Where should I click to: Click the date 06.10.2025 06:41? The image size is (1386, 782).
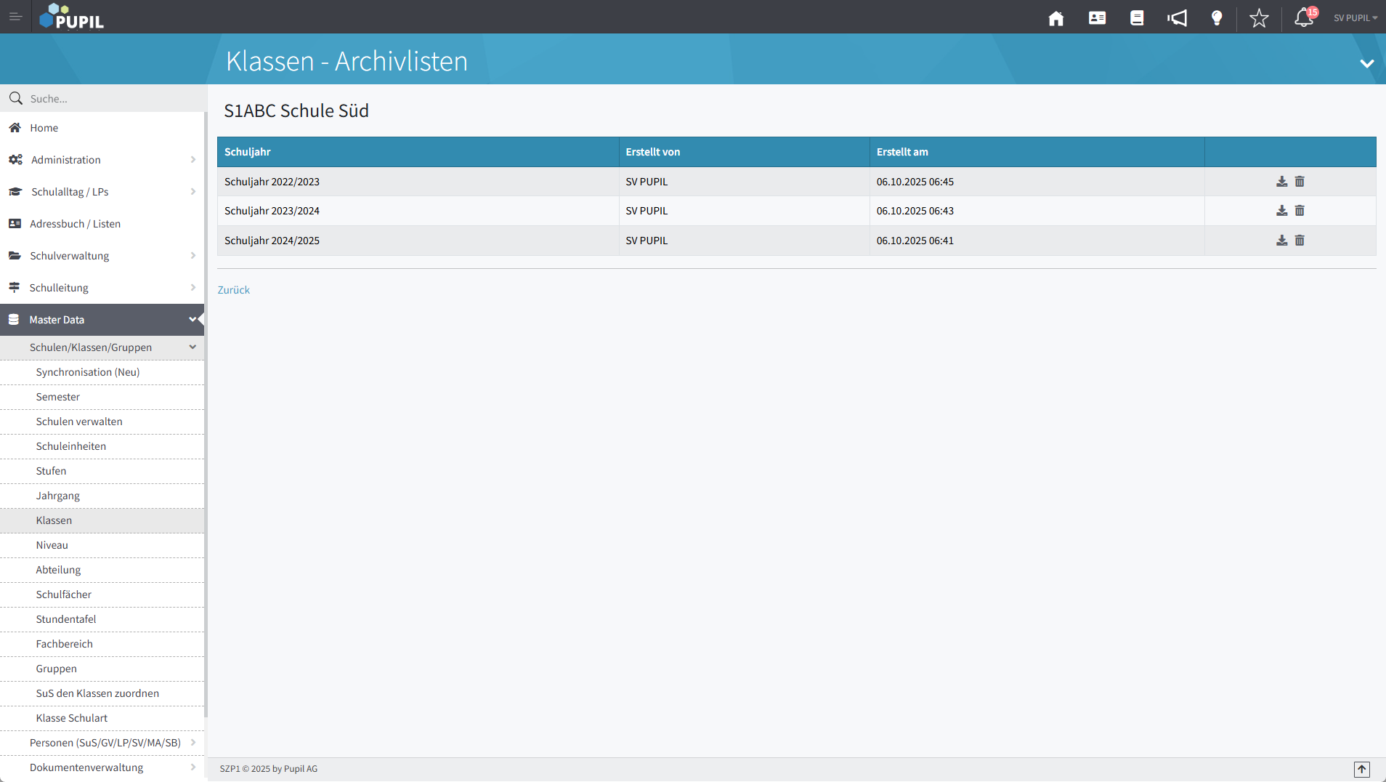(x=915, y=241)
